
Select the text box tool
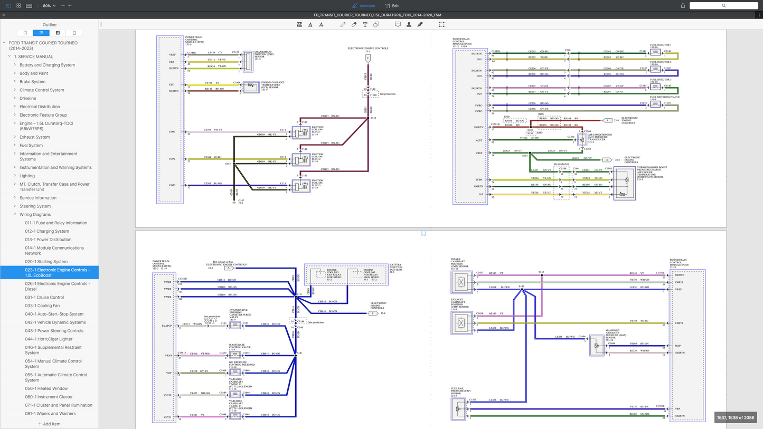[365, 25]
